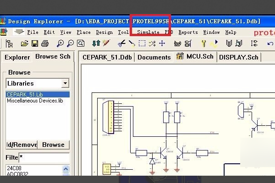Select CEPARK_51.Lib in library list
The width and height of the screenshot is (275, 183).
(38, 95)
